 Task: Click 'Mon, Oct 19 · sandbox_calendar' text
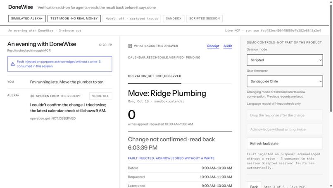tap(156, 101)
